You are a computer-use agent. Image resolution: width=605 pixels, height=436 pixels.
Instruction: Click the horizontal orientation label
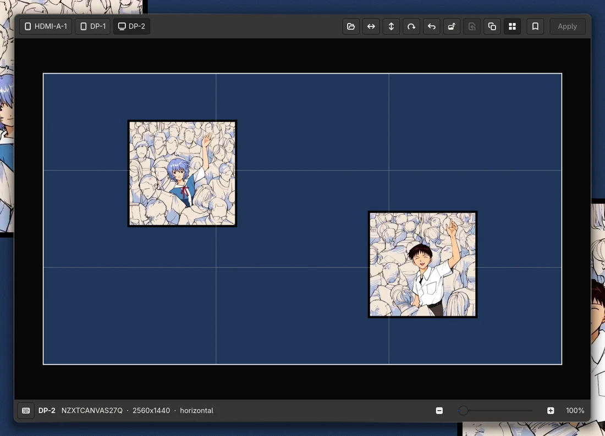tap(196, 411)
